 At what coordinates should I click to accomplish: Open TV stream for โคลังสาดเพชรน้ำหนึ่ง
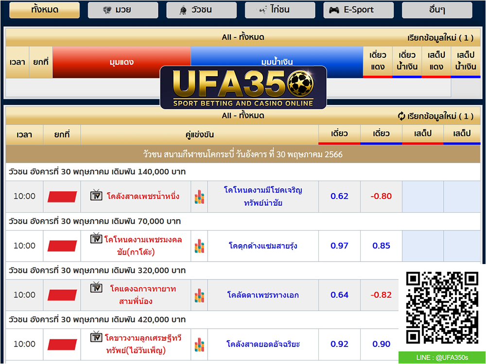[x=96, y=195]
